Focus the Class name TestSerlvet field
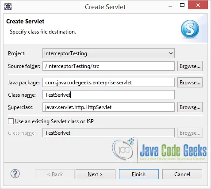211x189 pixels. pyautogui.click(x=108, y=95)
